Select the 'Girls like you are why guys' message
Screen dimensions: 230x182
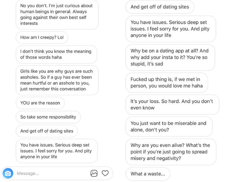pyautogui.click(x=57, y=80)
